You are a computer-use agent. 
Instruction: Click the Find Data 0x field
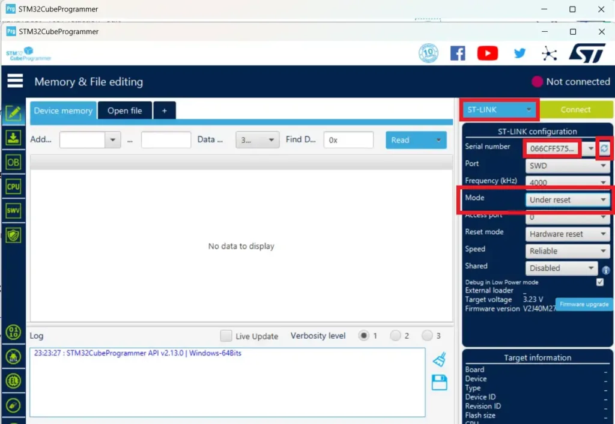[348, 140]
